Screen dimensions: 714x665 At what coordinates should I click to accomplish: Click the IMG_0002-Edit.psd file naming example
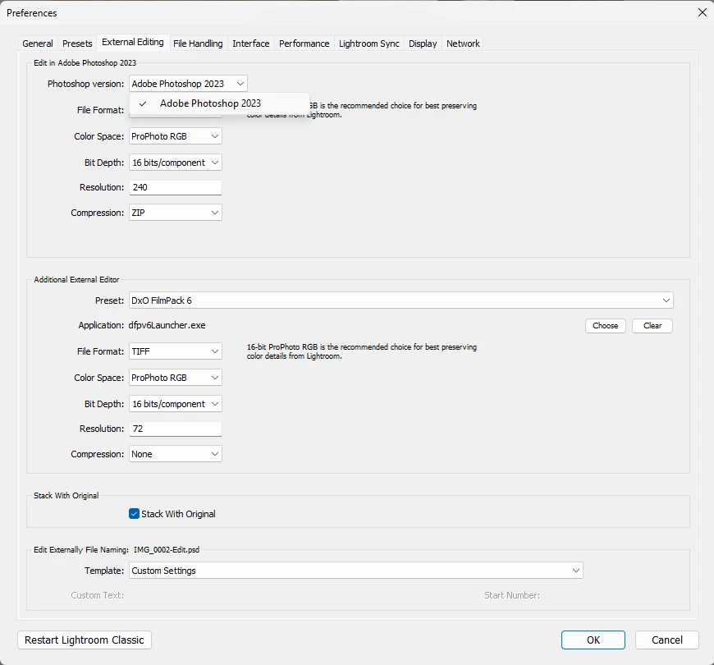167,550
